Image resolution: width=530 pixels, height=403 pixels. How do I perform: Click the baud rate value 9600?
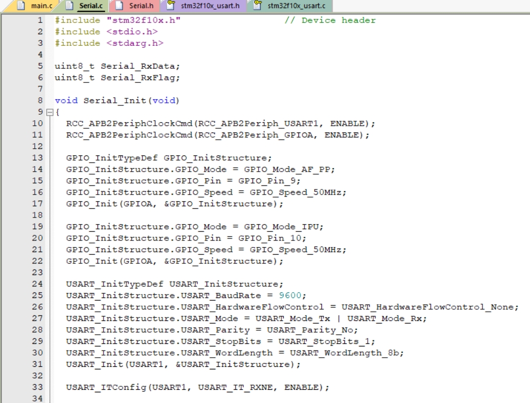[290, 295]
